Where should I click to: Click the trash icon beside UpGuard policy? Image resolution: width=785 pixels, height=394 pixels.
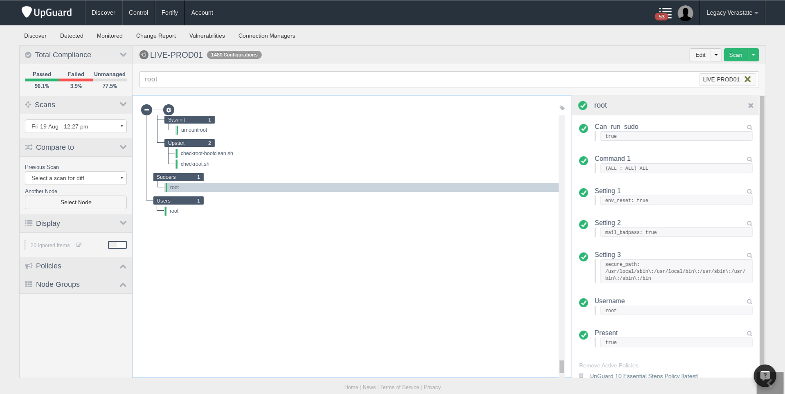581,375
